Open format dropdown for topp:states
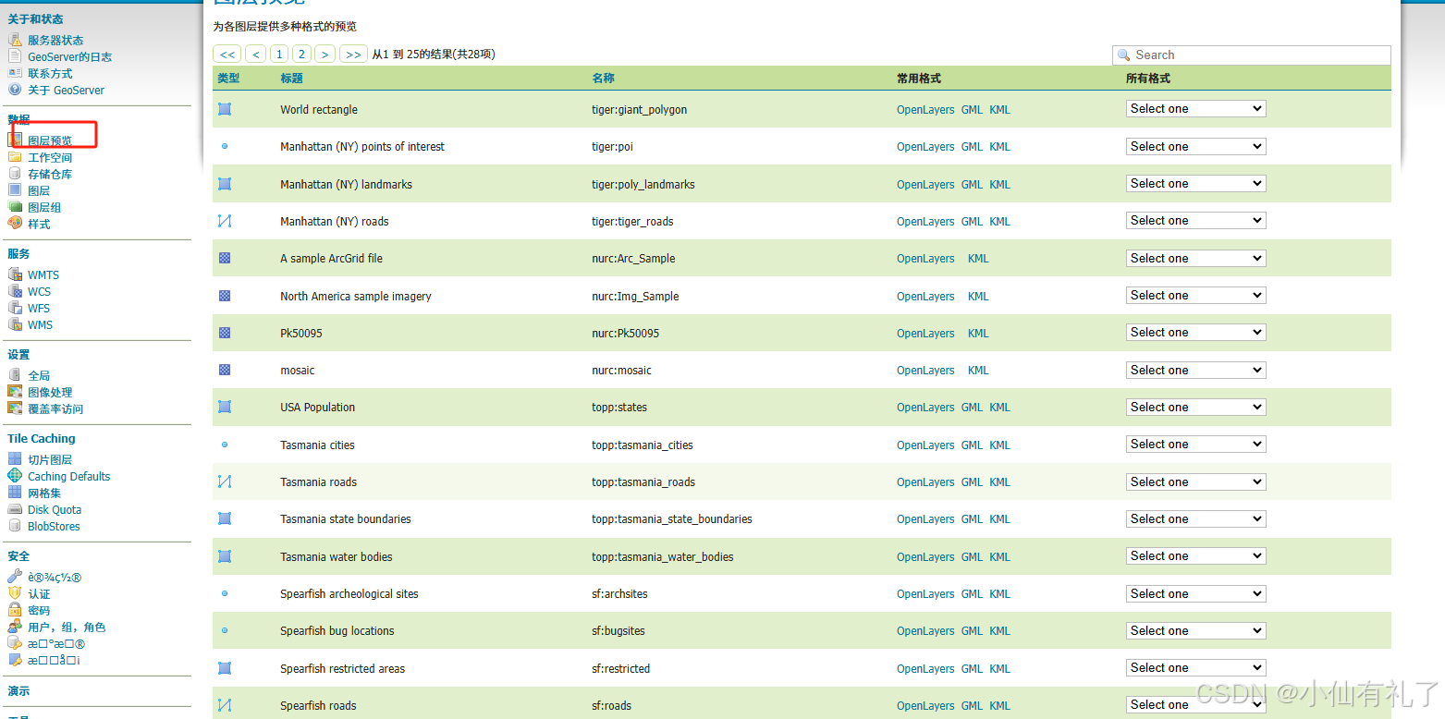The image size is (1445, 719). point(1195,407)
